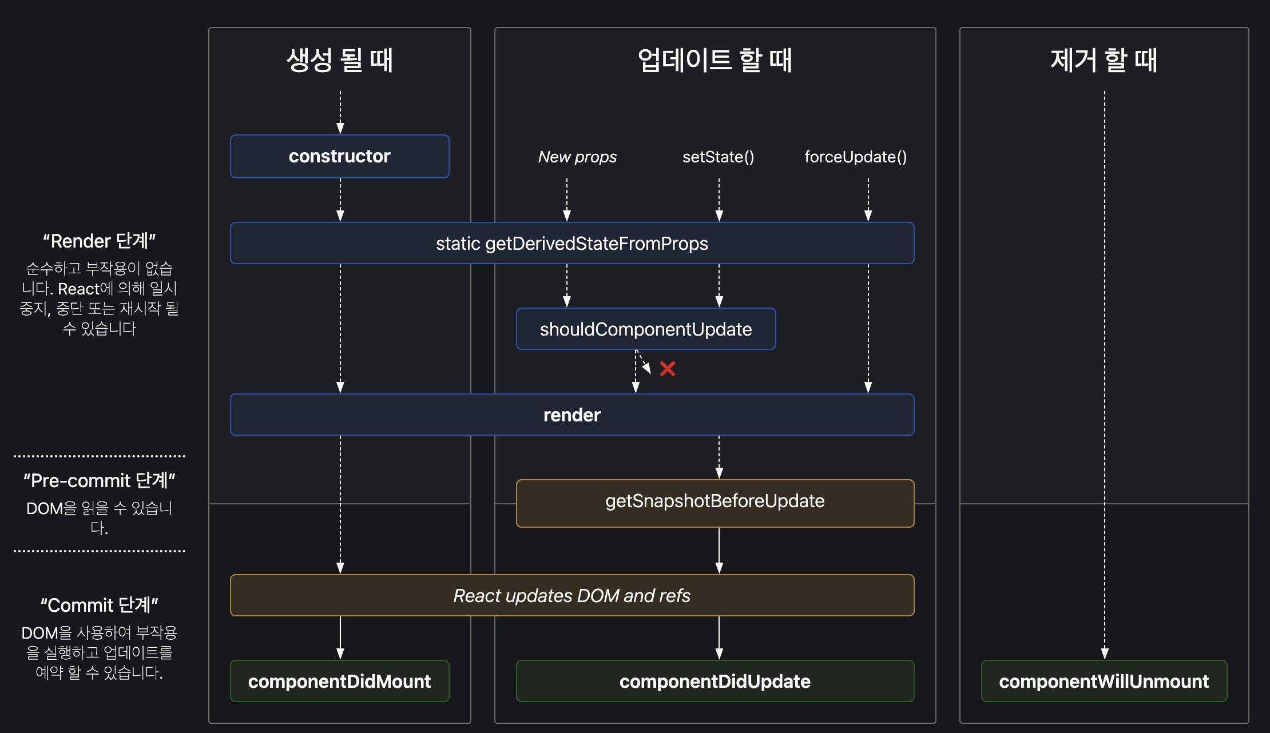Select the setState() trigger label
Image resolution: width=1270 pixels, height=733 pixels.
click(719, 157)
